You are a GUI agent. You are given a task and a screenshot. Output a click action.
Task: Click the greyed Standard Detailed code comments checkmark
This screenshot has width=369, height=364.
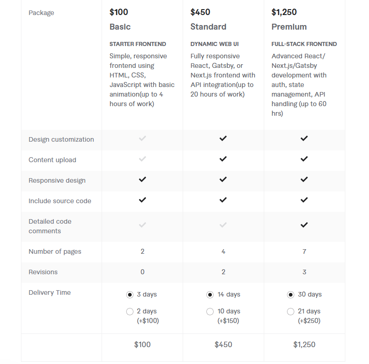point(223,225)
